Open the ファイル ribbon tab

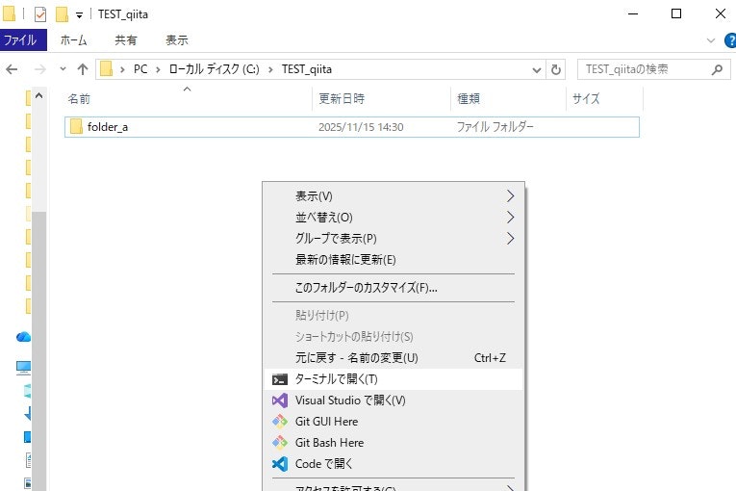click(23, 40)
